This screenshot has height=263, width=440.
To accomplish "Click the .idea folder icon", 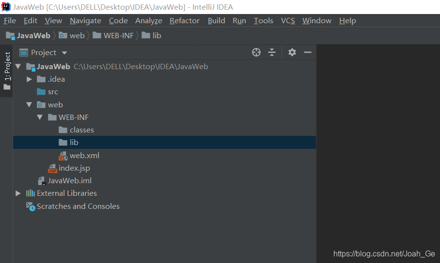I will point(41,79).
